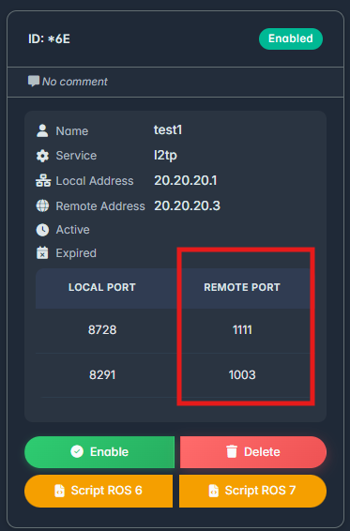The image size is (350, 531).
Task: Click remote port 1003 cell
Action: coord(242,375)
